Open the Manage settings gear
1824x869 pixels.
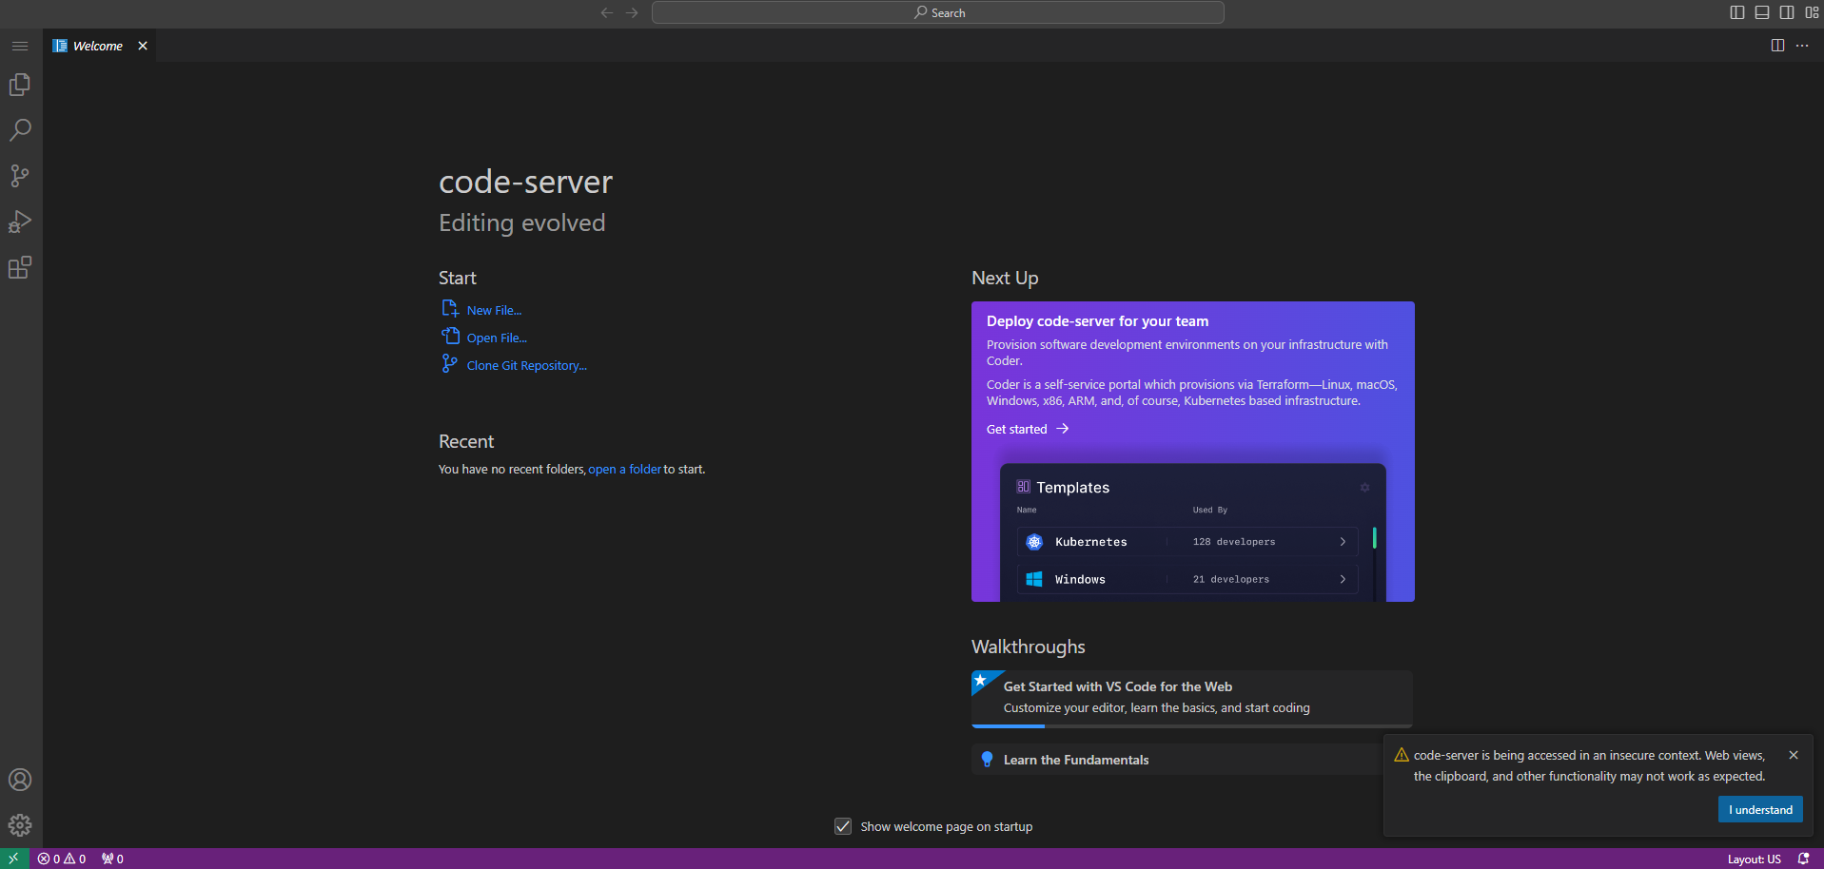(20, 824)
